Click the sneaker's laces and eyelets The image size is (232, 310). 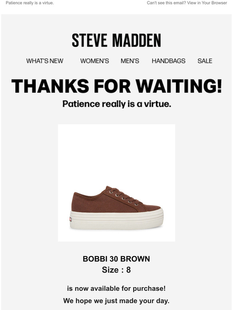click(x=124, y=197)
